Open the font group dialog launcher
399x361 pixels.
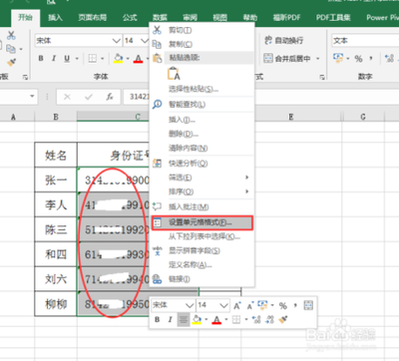25,77
